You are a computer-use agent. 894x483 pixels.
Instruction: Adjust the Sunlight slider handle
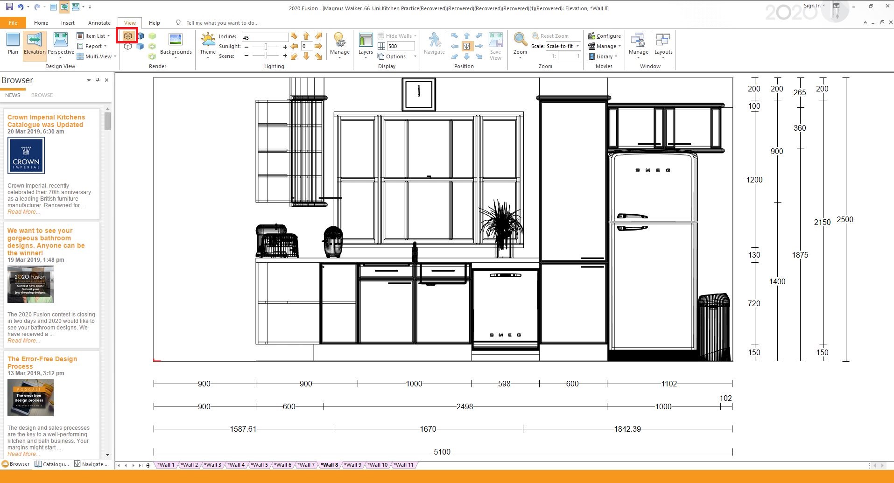(x=266, y=47)
